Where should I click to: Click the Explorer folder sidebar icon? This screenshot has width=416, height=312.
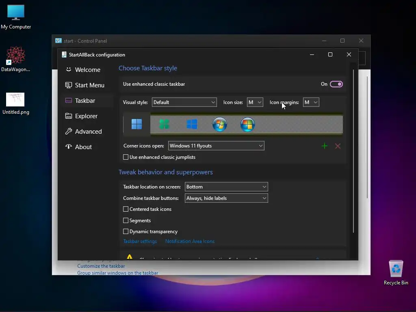pos(68,116)
